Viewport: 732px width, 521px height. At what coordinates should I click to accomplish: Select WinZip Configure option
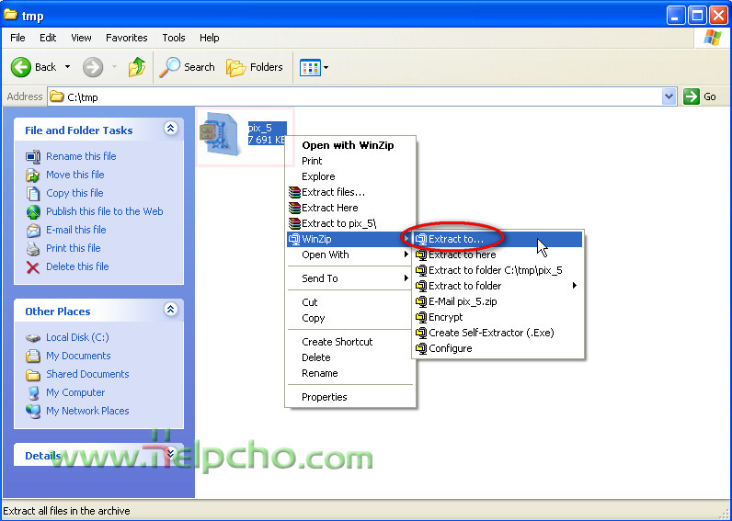[x=498, y=348]
